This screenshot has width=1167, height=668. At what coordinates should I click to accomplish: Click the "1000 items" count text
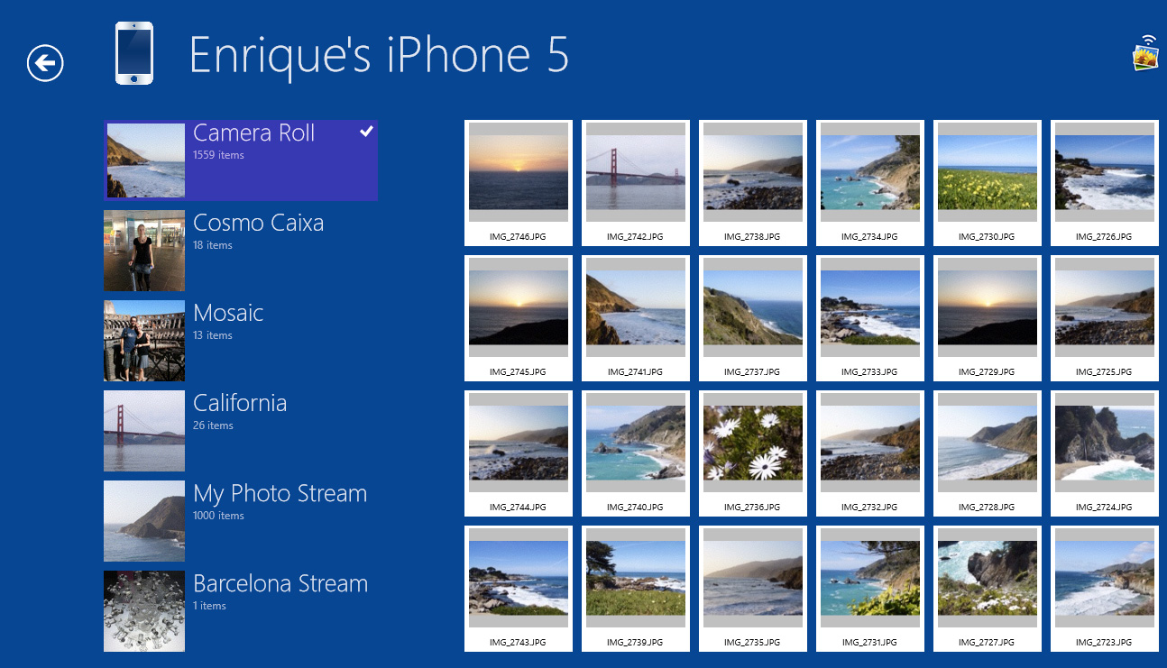(218, 516)
